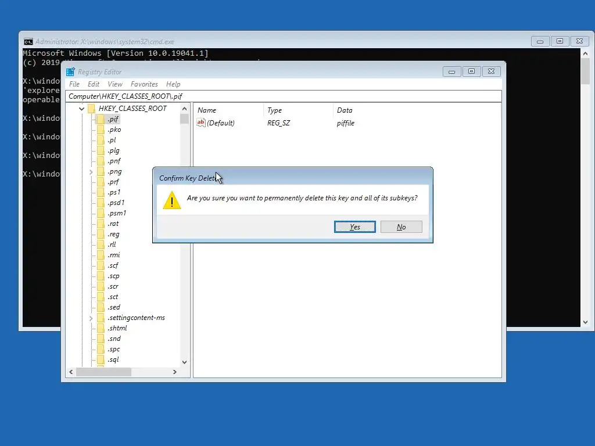Screen dimensions: 595x446
Task: Expand the .settingcontent-ms key
Action: click(x=91, y=318)
